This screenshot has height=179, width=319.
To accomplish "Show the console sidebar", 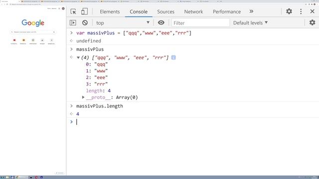I will pos(73,23).
